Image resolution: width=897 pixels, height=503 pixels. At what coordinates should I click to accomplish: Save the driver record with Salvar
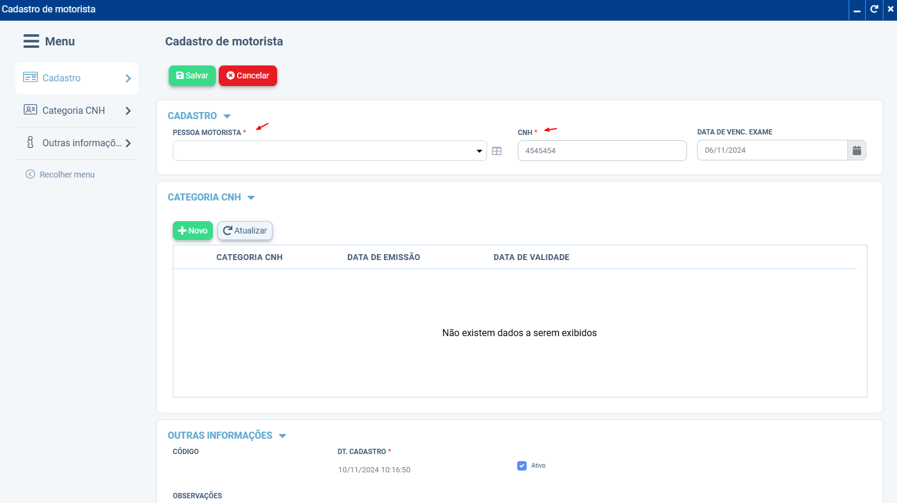tap(192, 75)
